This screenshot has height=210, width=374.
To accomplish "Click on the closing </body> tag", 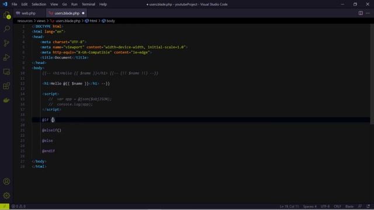I will pyautogui.click(x=39, y=162).
